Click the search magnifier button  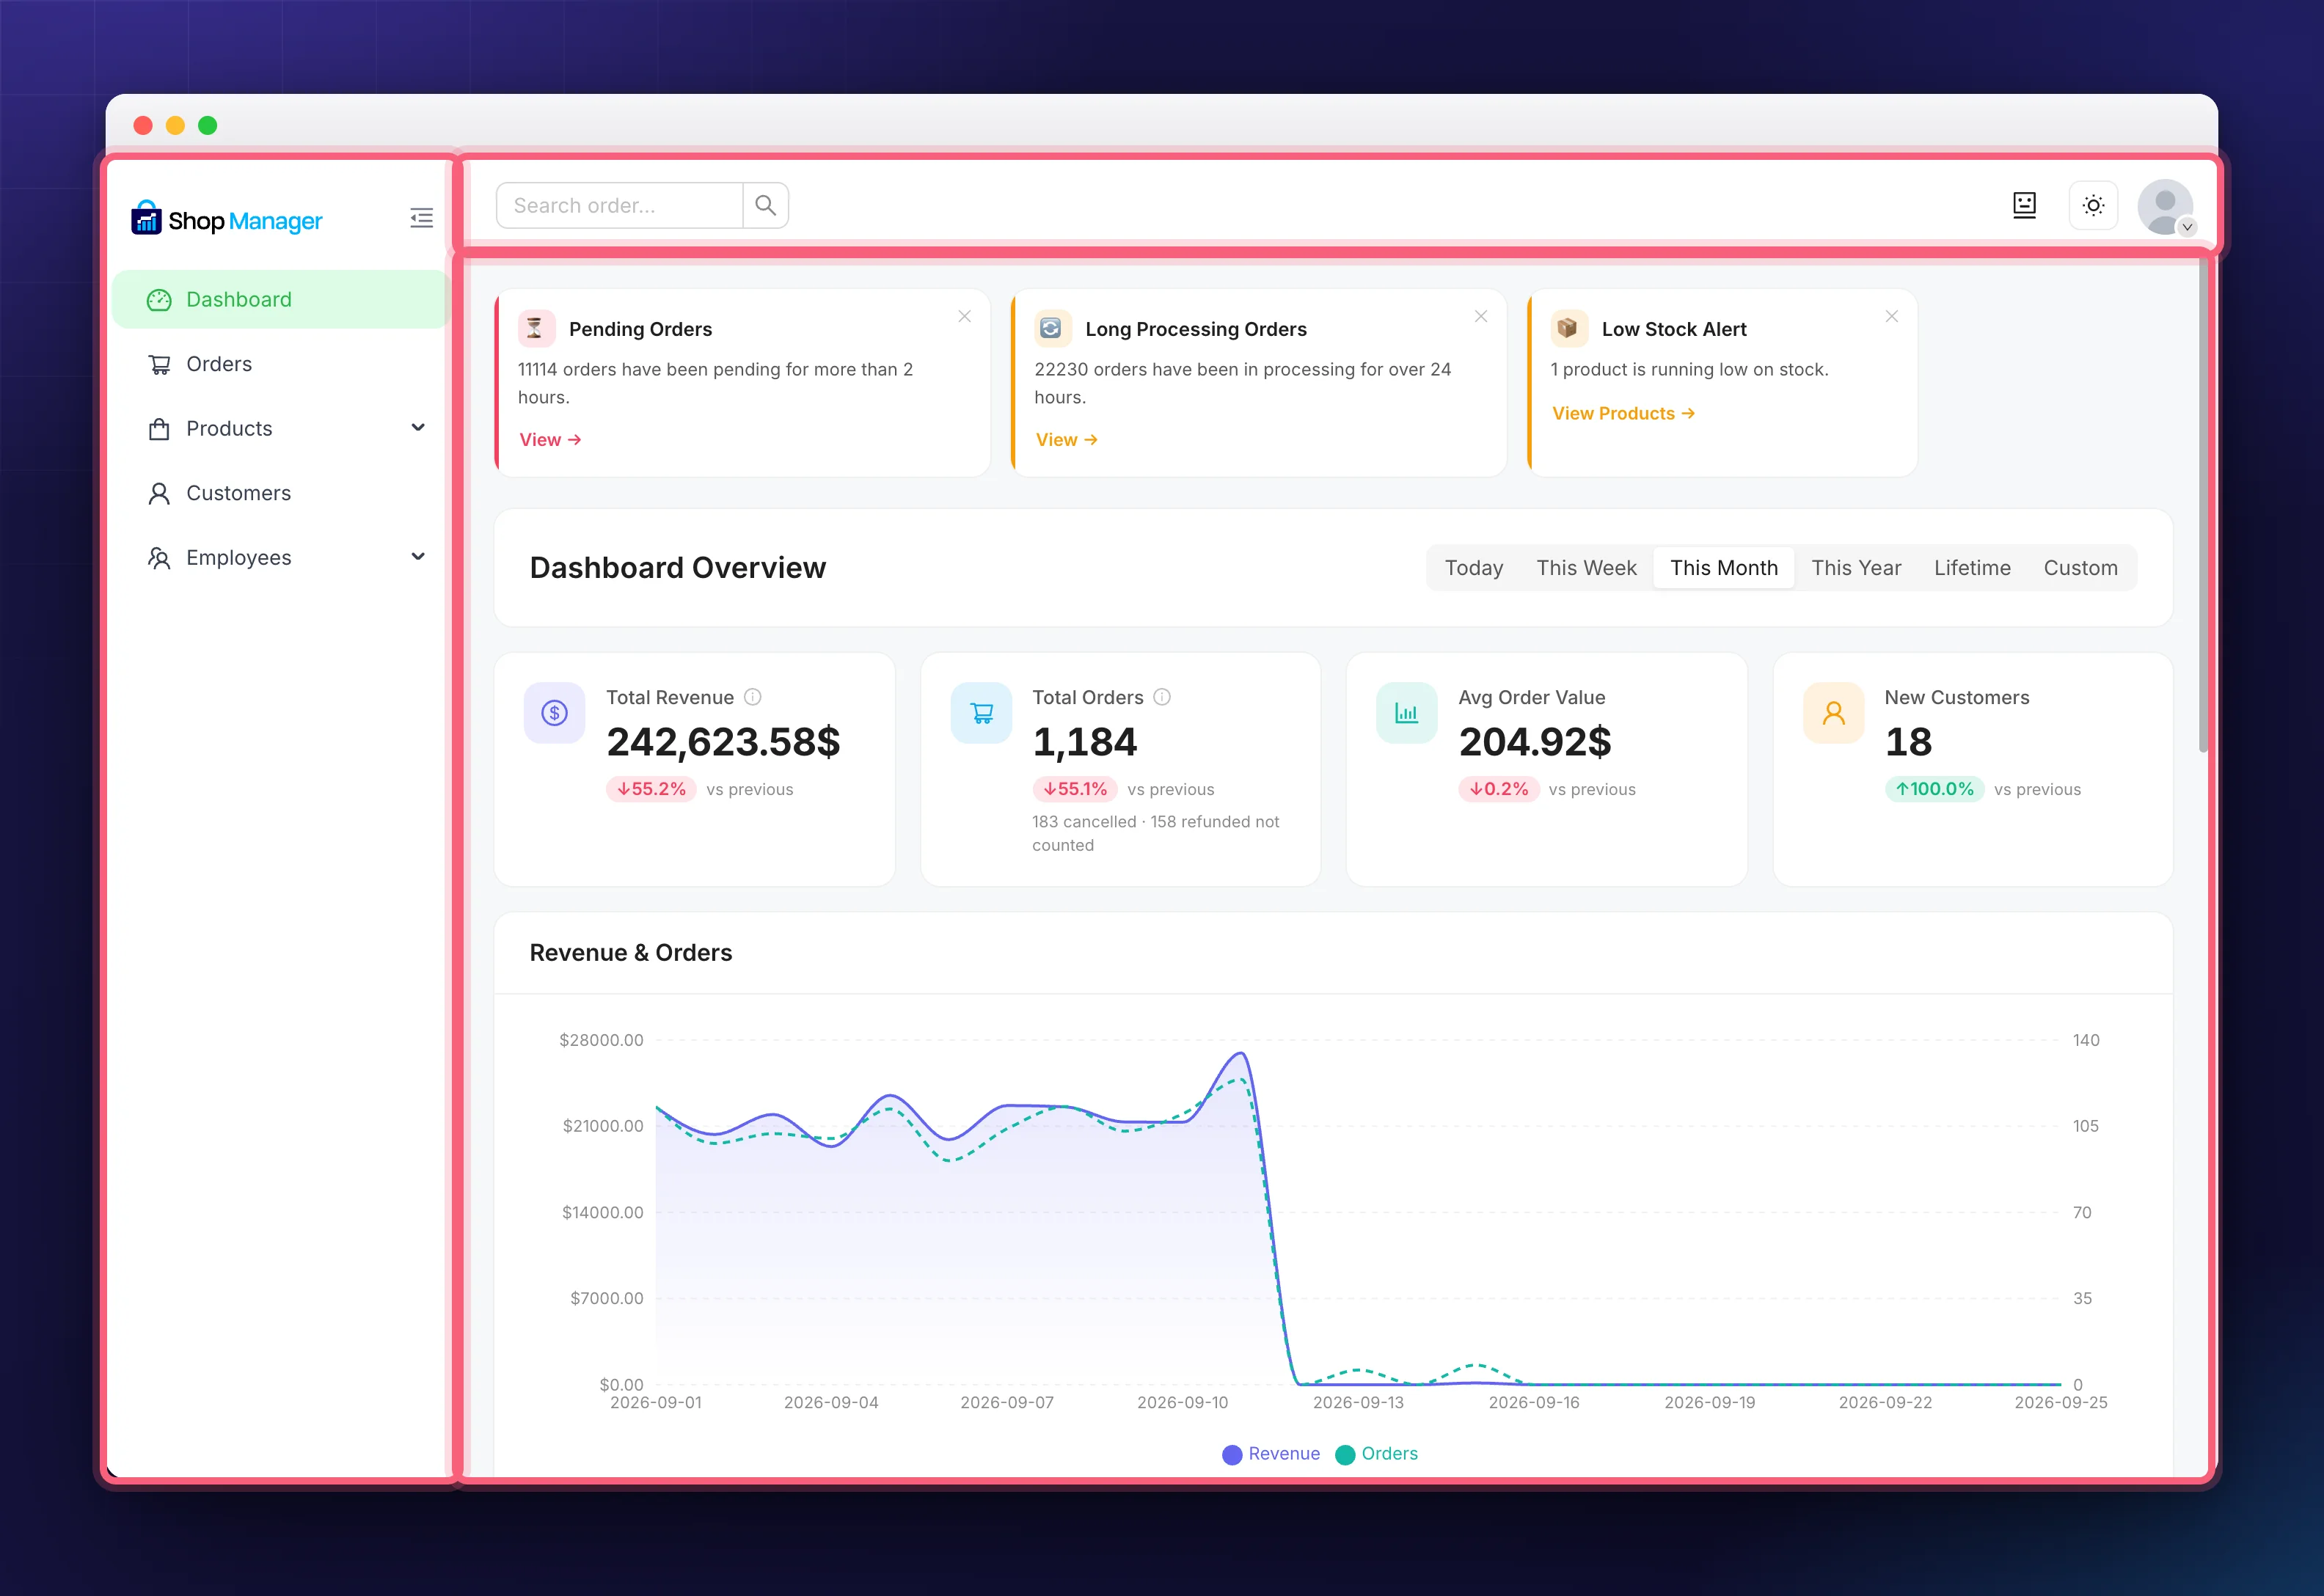point(766,205)
